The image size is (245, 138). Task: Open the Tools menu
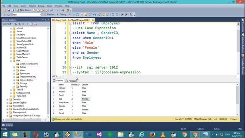(49, 6)
